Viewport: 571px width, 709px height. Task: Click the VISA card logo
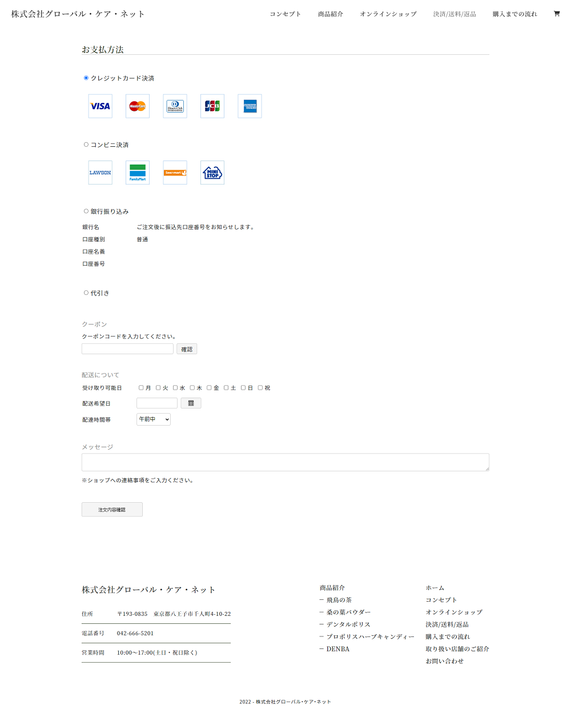(100, 106)
